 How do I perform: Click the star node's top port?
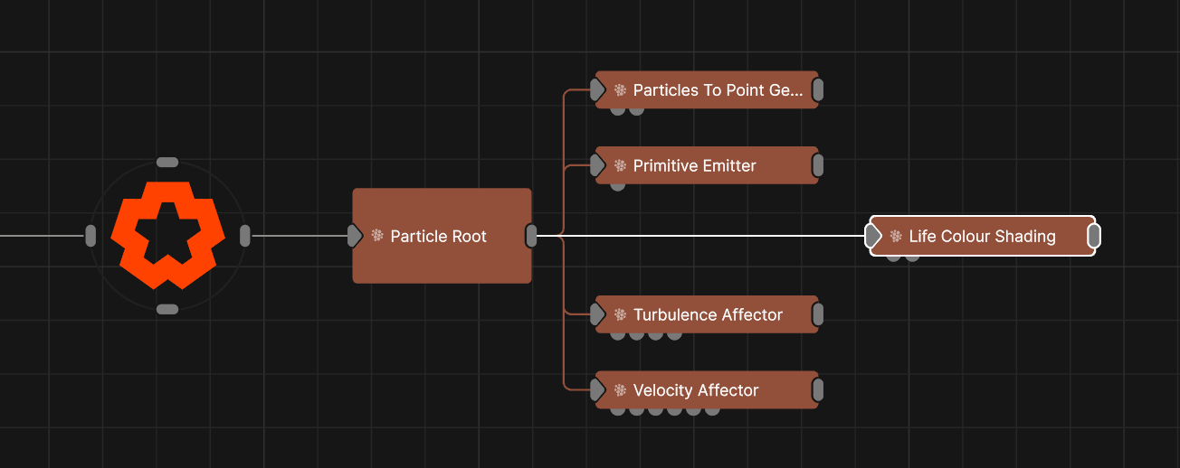pyautogui.click(x=167, y=163)
